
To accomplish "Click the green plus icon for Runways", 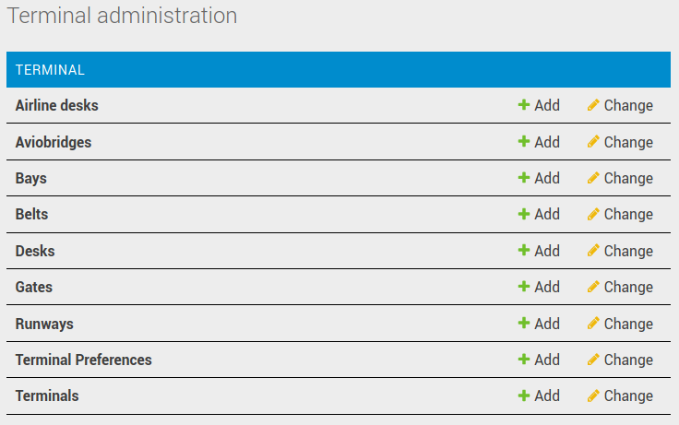I will point(523,324).
